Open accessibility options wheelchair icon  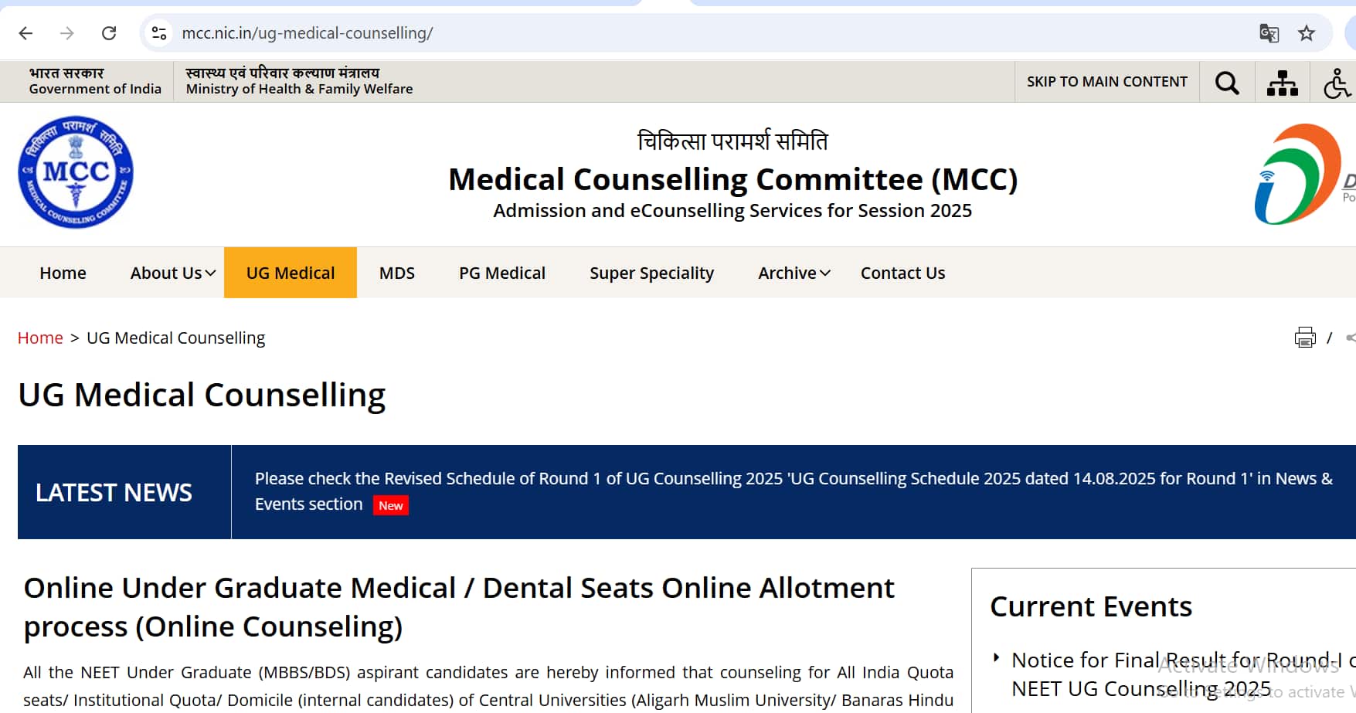1337,83
